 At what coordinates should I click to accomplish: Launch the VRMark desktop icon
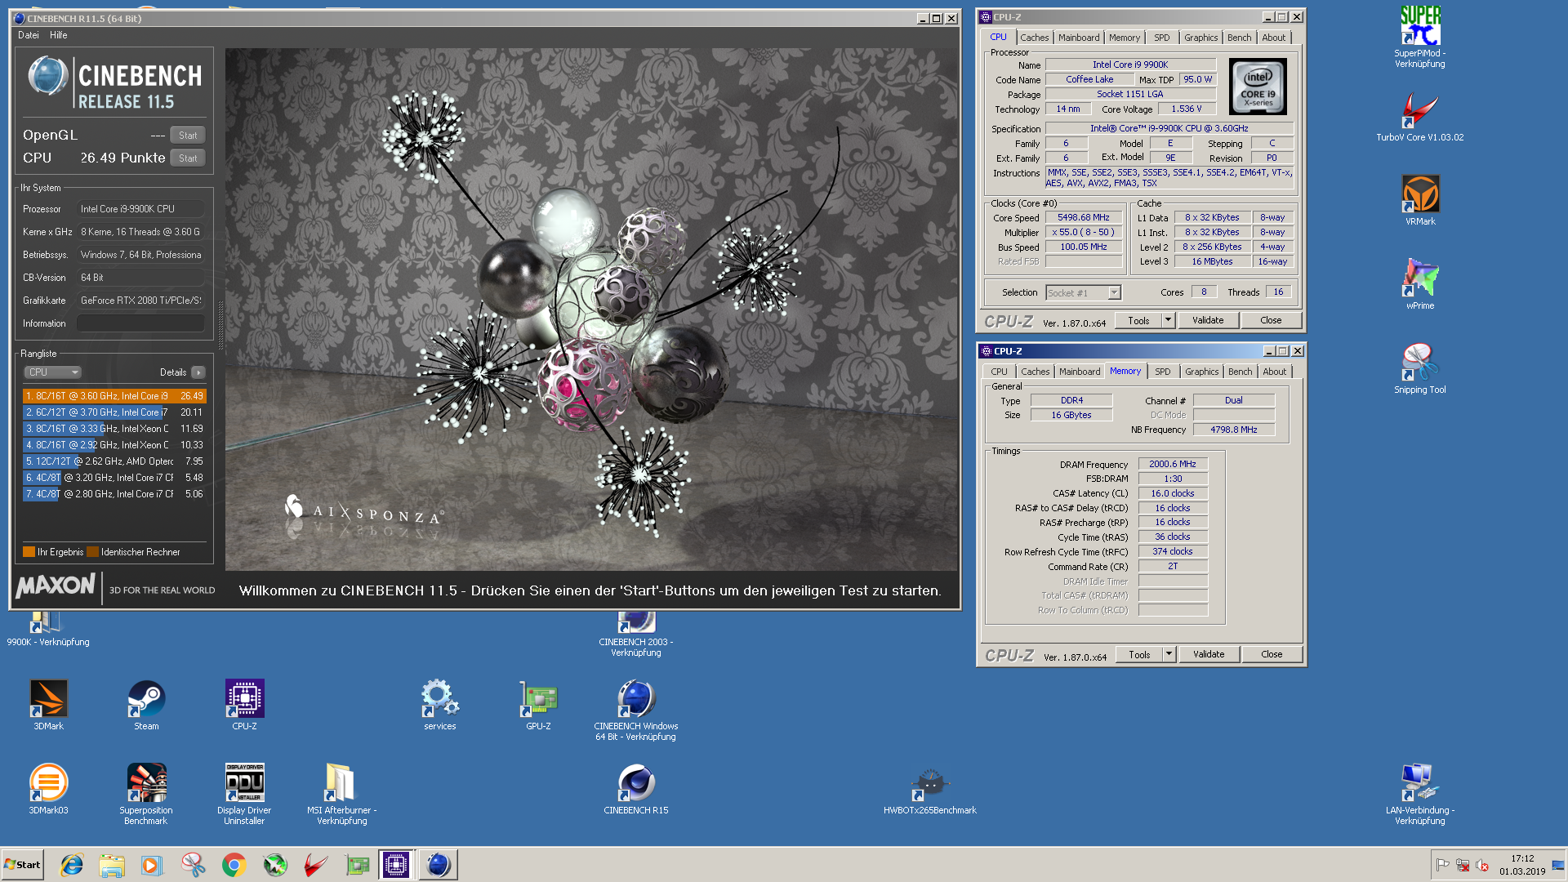(x=1420, y=200)
